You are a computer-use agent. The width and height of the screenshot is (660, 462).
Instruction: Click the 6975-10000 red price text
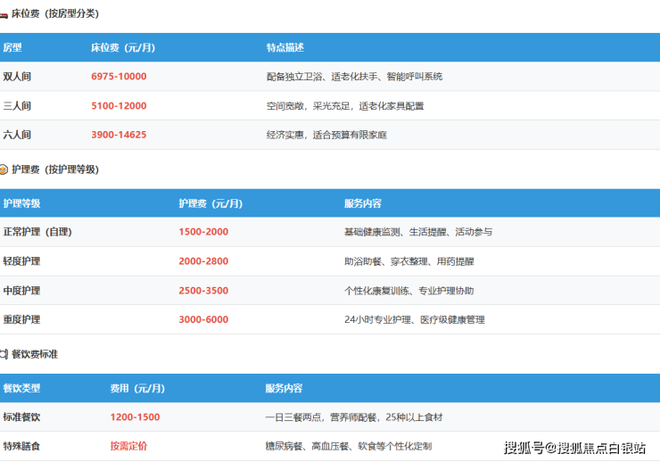tap(119, 77)
